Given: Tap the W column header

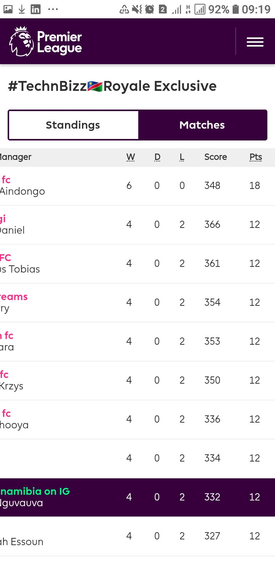Looking at the screenshot, I should pos(131,157).
